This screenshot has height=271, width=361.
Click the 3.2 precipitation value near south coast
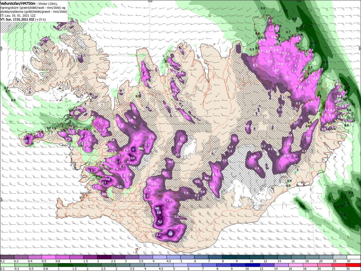pyautogui.click(x=159, y=235)
